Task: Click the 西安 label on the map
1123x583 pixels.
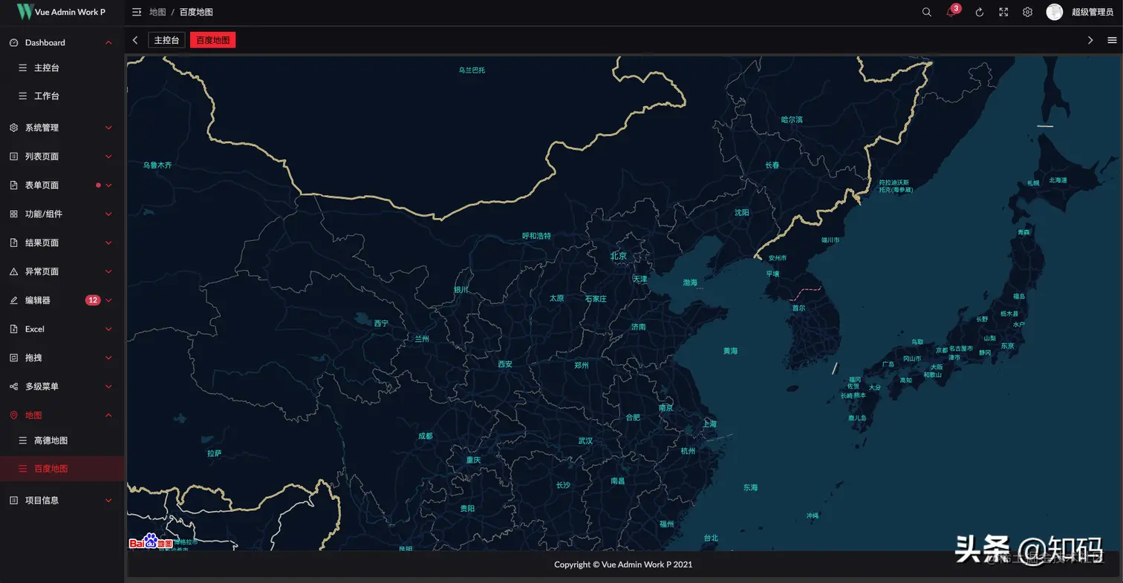Action: pos(505,365)
